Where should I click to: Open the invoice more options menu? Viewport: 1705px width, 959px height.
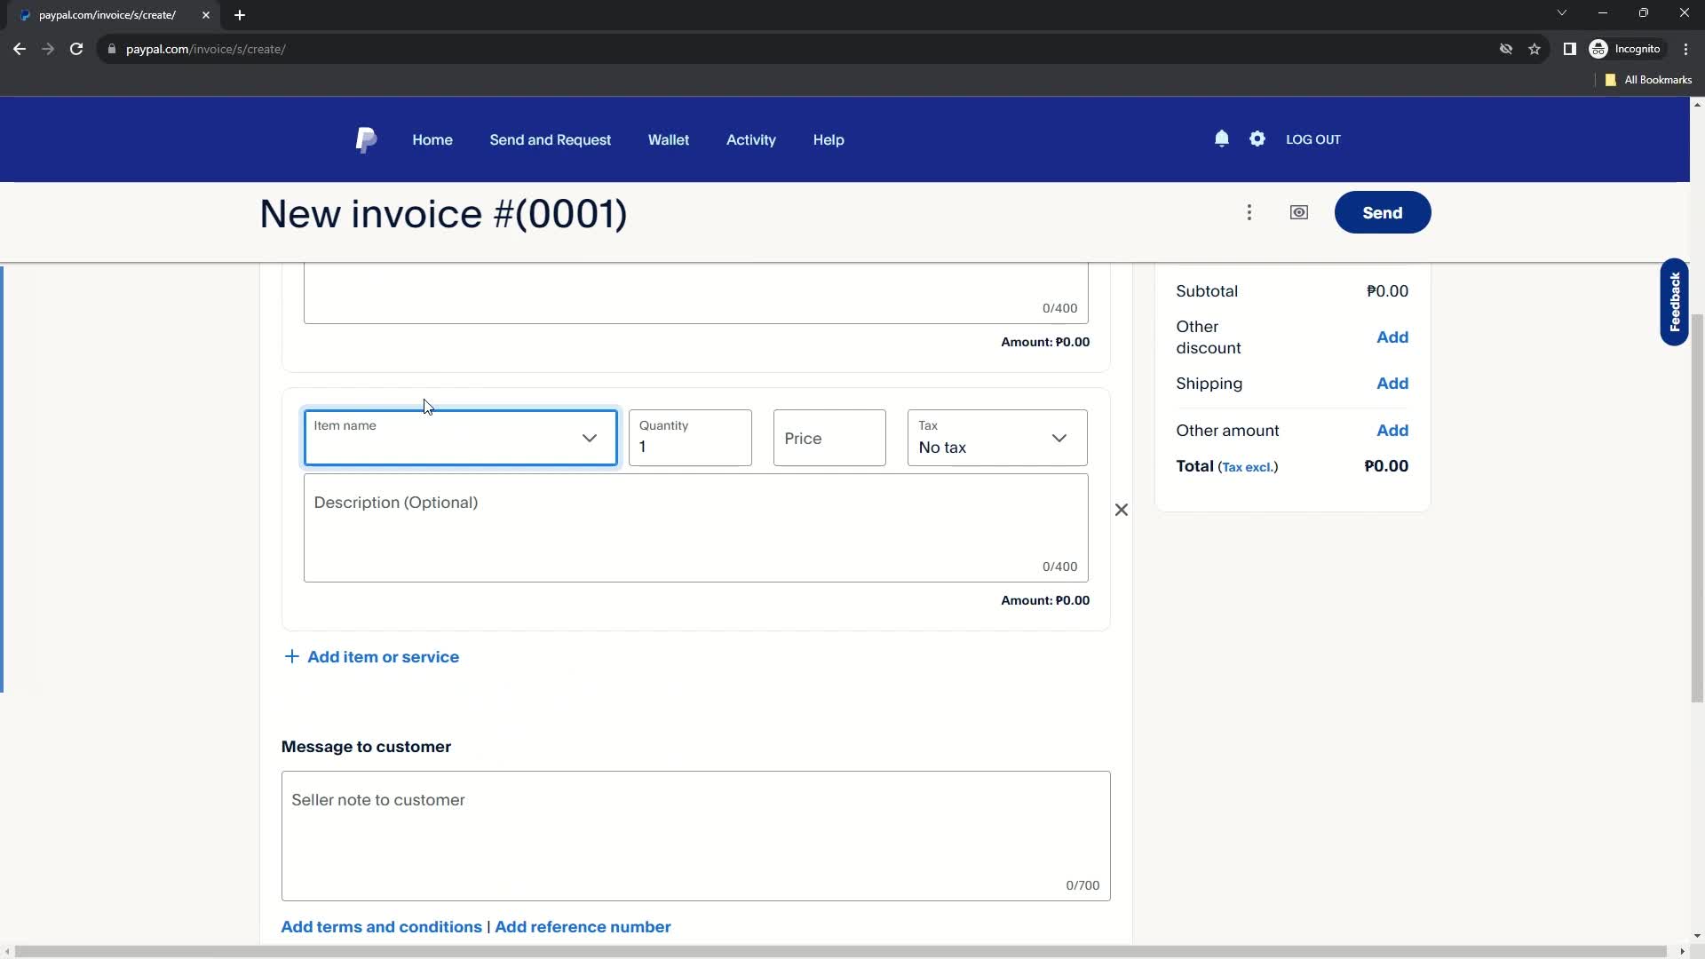tap(1249, 212)
